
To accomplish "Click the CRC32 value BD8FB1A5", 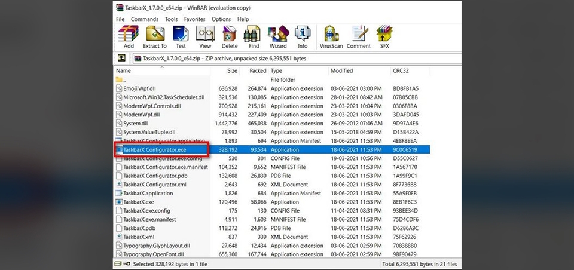I will 405,88.
